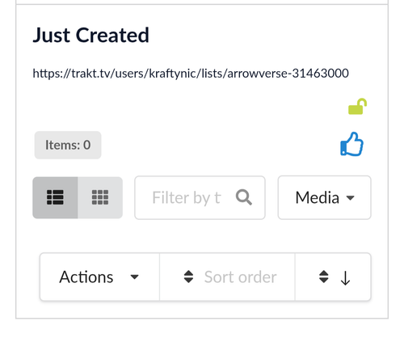
Task: Switch to grid view mode
Action: [100, 197]
